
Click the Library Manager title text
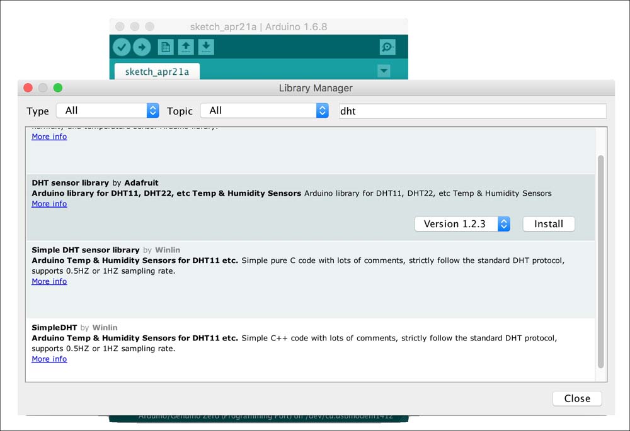316,88
